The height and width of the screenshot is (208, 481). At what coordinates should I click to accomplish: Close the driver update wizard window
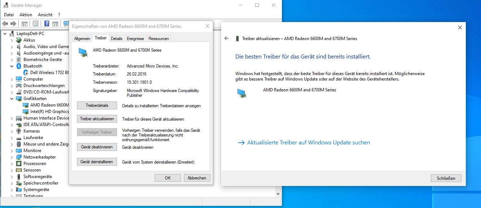coord(460,27)
